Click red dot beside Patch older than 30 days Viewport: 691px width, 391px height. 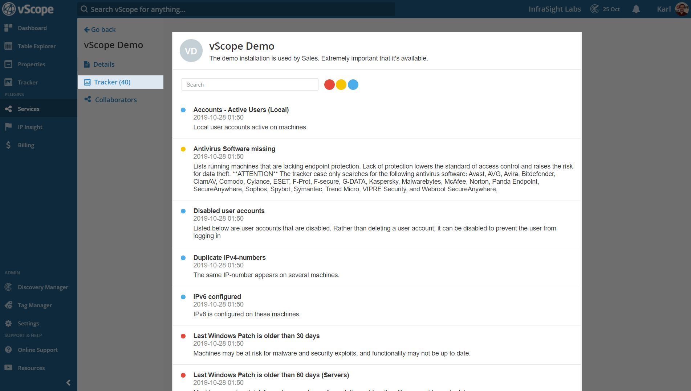click(183, 336)
